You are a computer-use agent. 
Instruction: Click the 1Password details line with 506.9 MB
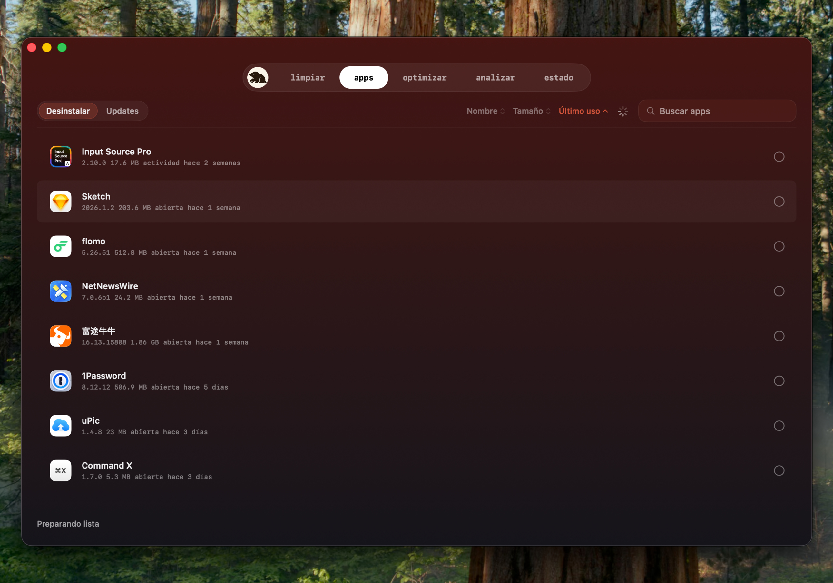click(x=155, y=387)
